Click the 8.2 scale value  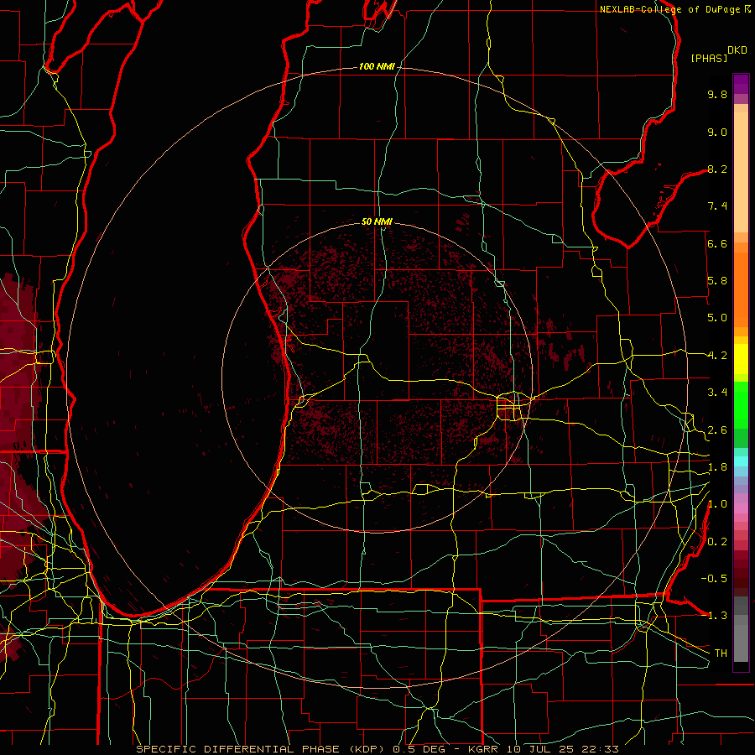717,169
